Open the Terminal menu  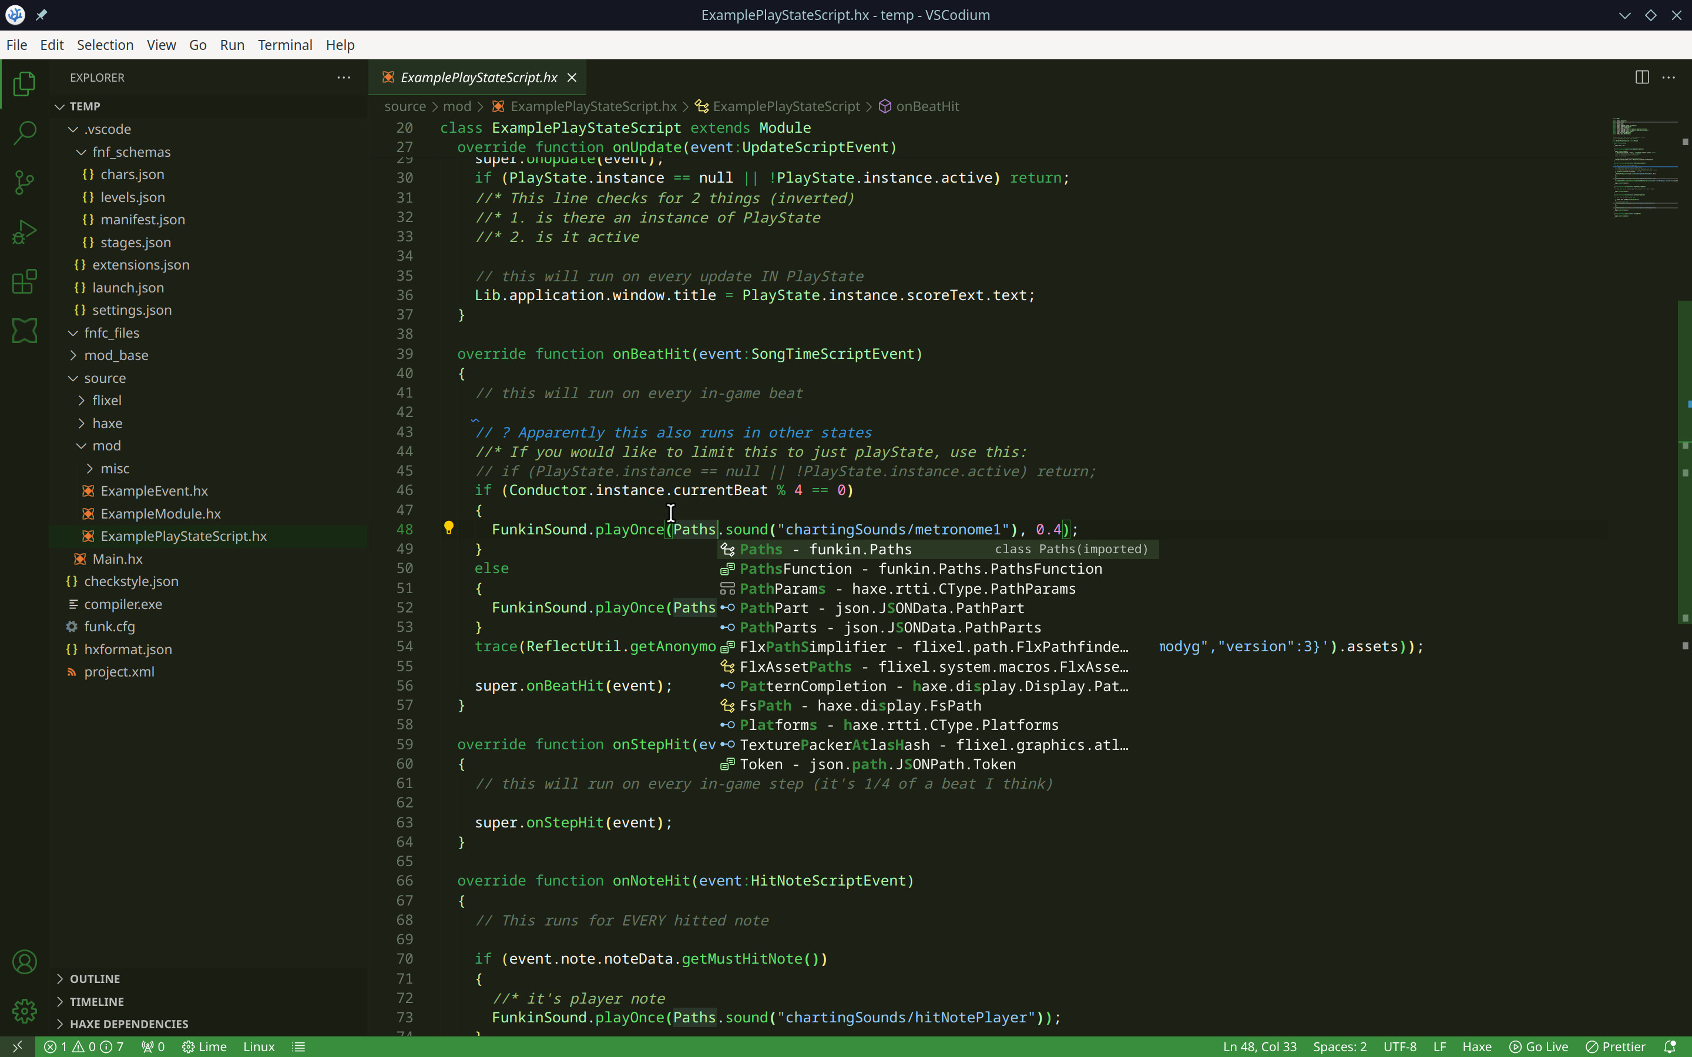(x=284, y=44)
